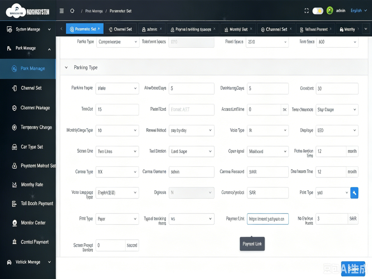Open the Open signal dropdown

(x=268, y=152)
